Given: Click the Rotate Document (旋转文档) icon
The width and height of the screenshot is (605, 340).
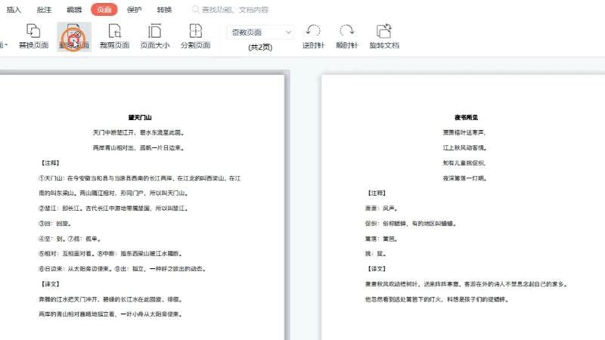Looking at the screenshot, I should [x=384, y=32].
